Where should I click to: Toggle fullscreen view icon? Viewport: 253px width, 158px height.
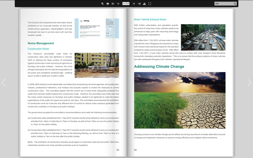pos(150,4)
